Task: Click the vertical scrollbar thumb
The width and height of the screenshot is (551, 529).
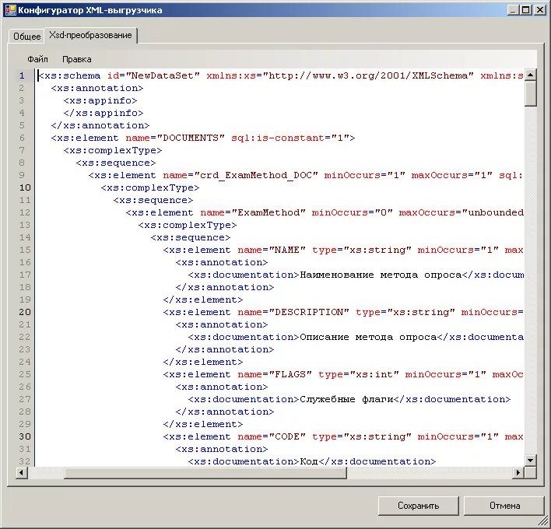Action: click(x=530, y=93)
